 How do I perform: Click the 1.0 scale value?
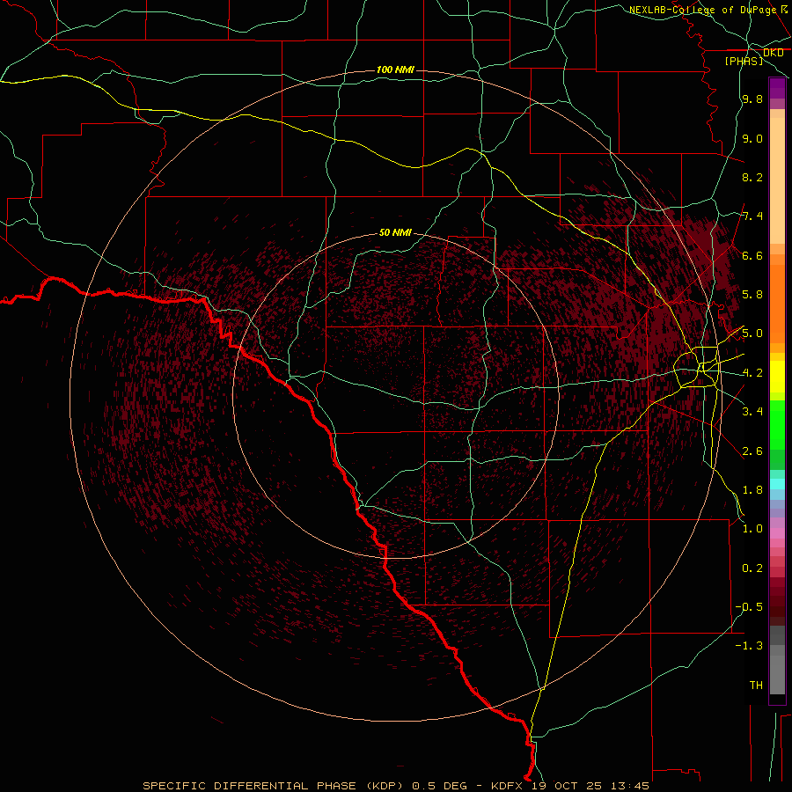coord(752,529)
